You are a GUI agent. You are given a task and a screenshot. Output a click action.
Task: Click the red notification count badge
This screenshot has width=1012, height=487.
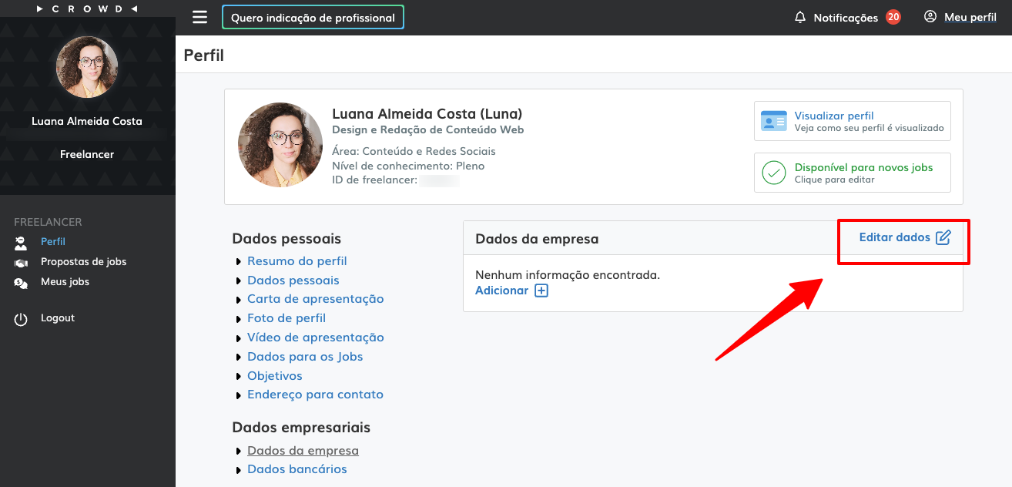coord(893,17)
